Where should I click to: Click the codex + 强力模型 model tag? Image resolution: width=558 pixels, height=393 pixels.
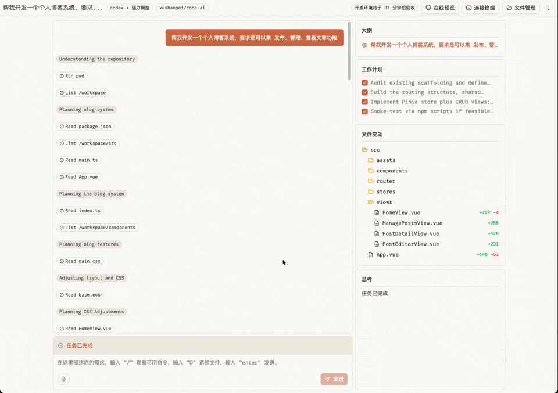tap(130, 8)
